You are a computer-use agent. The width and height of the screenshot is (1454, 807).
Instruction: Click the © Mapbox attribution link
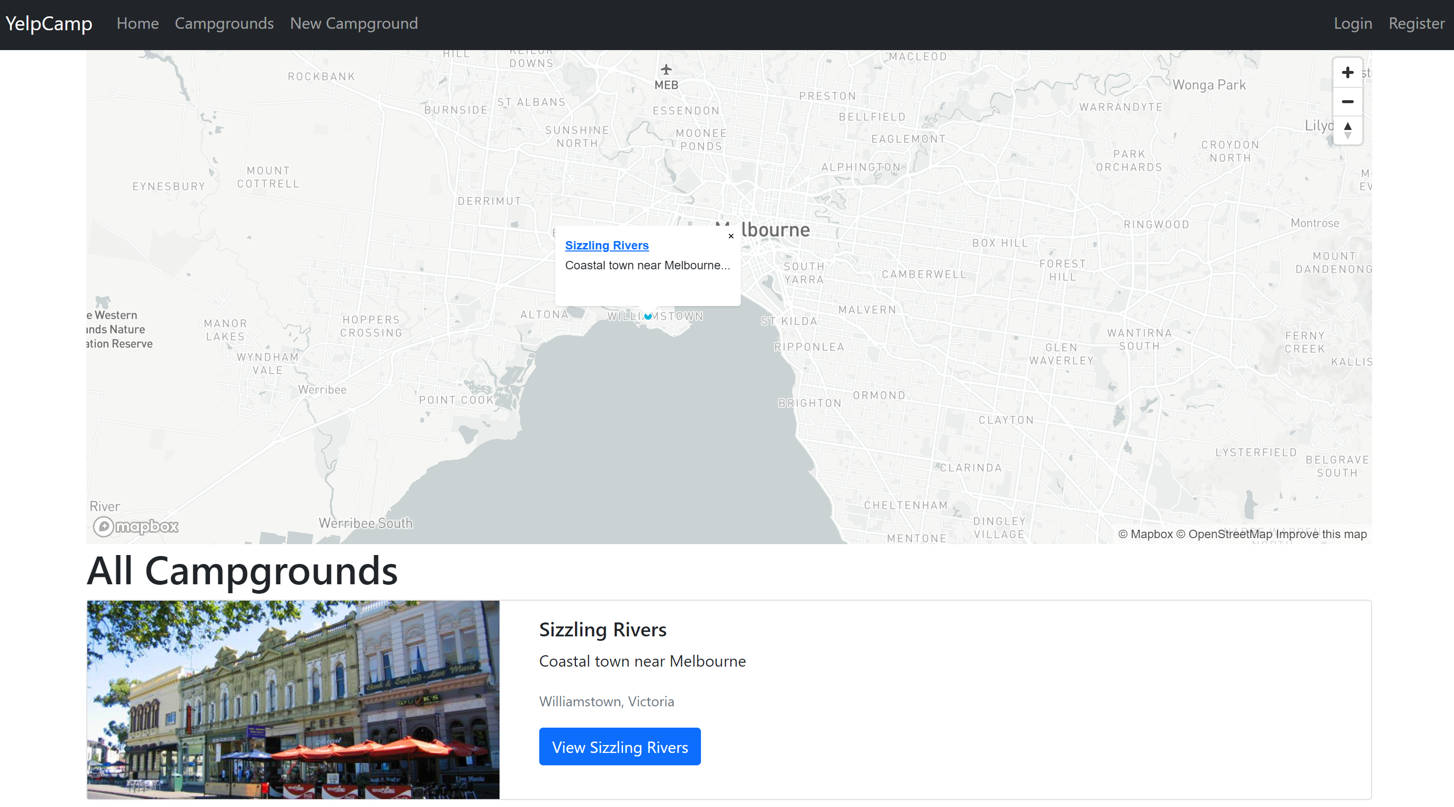tap(1145, 534)
